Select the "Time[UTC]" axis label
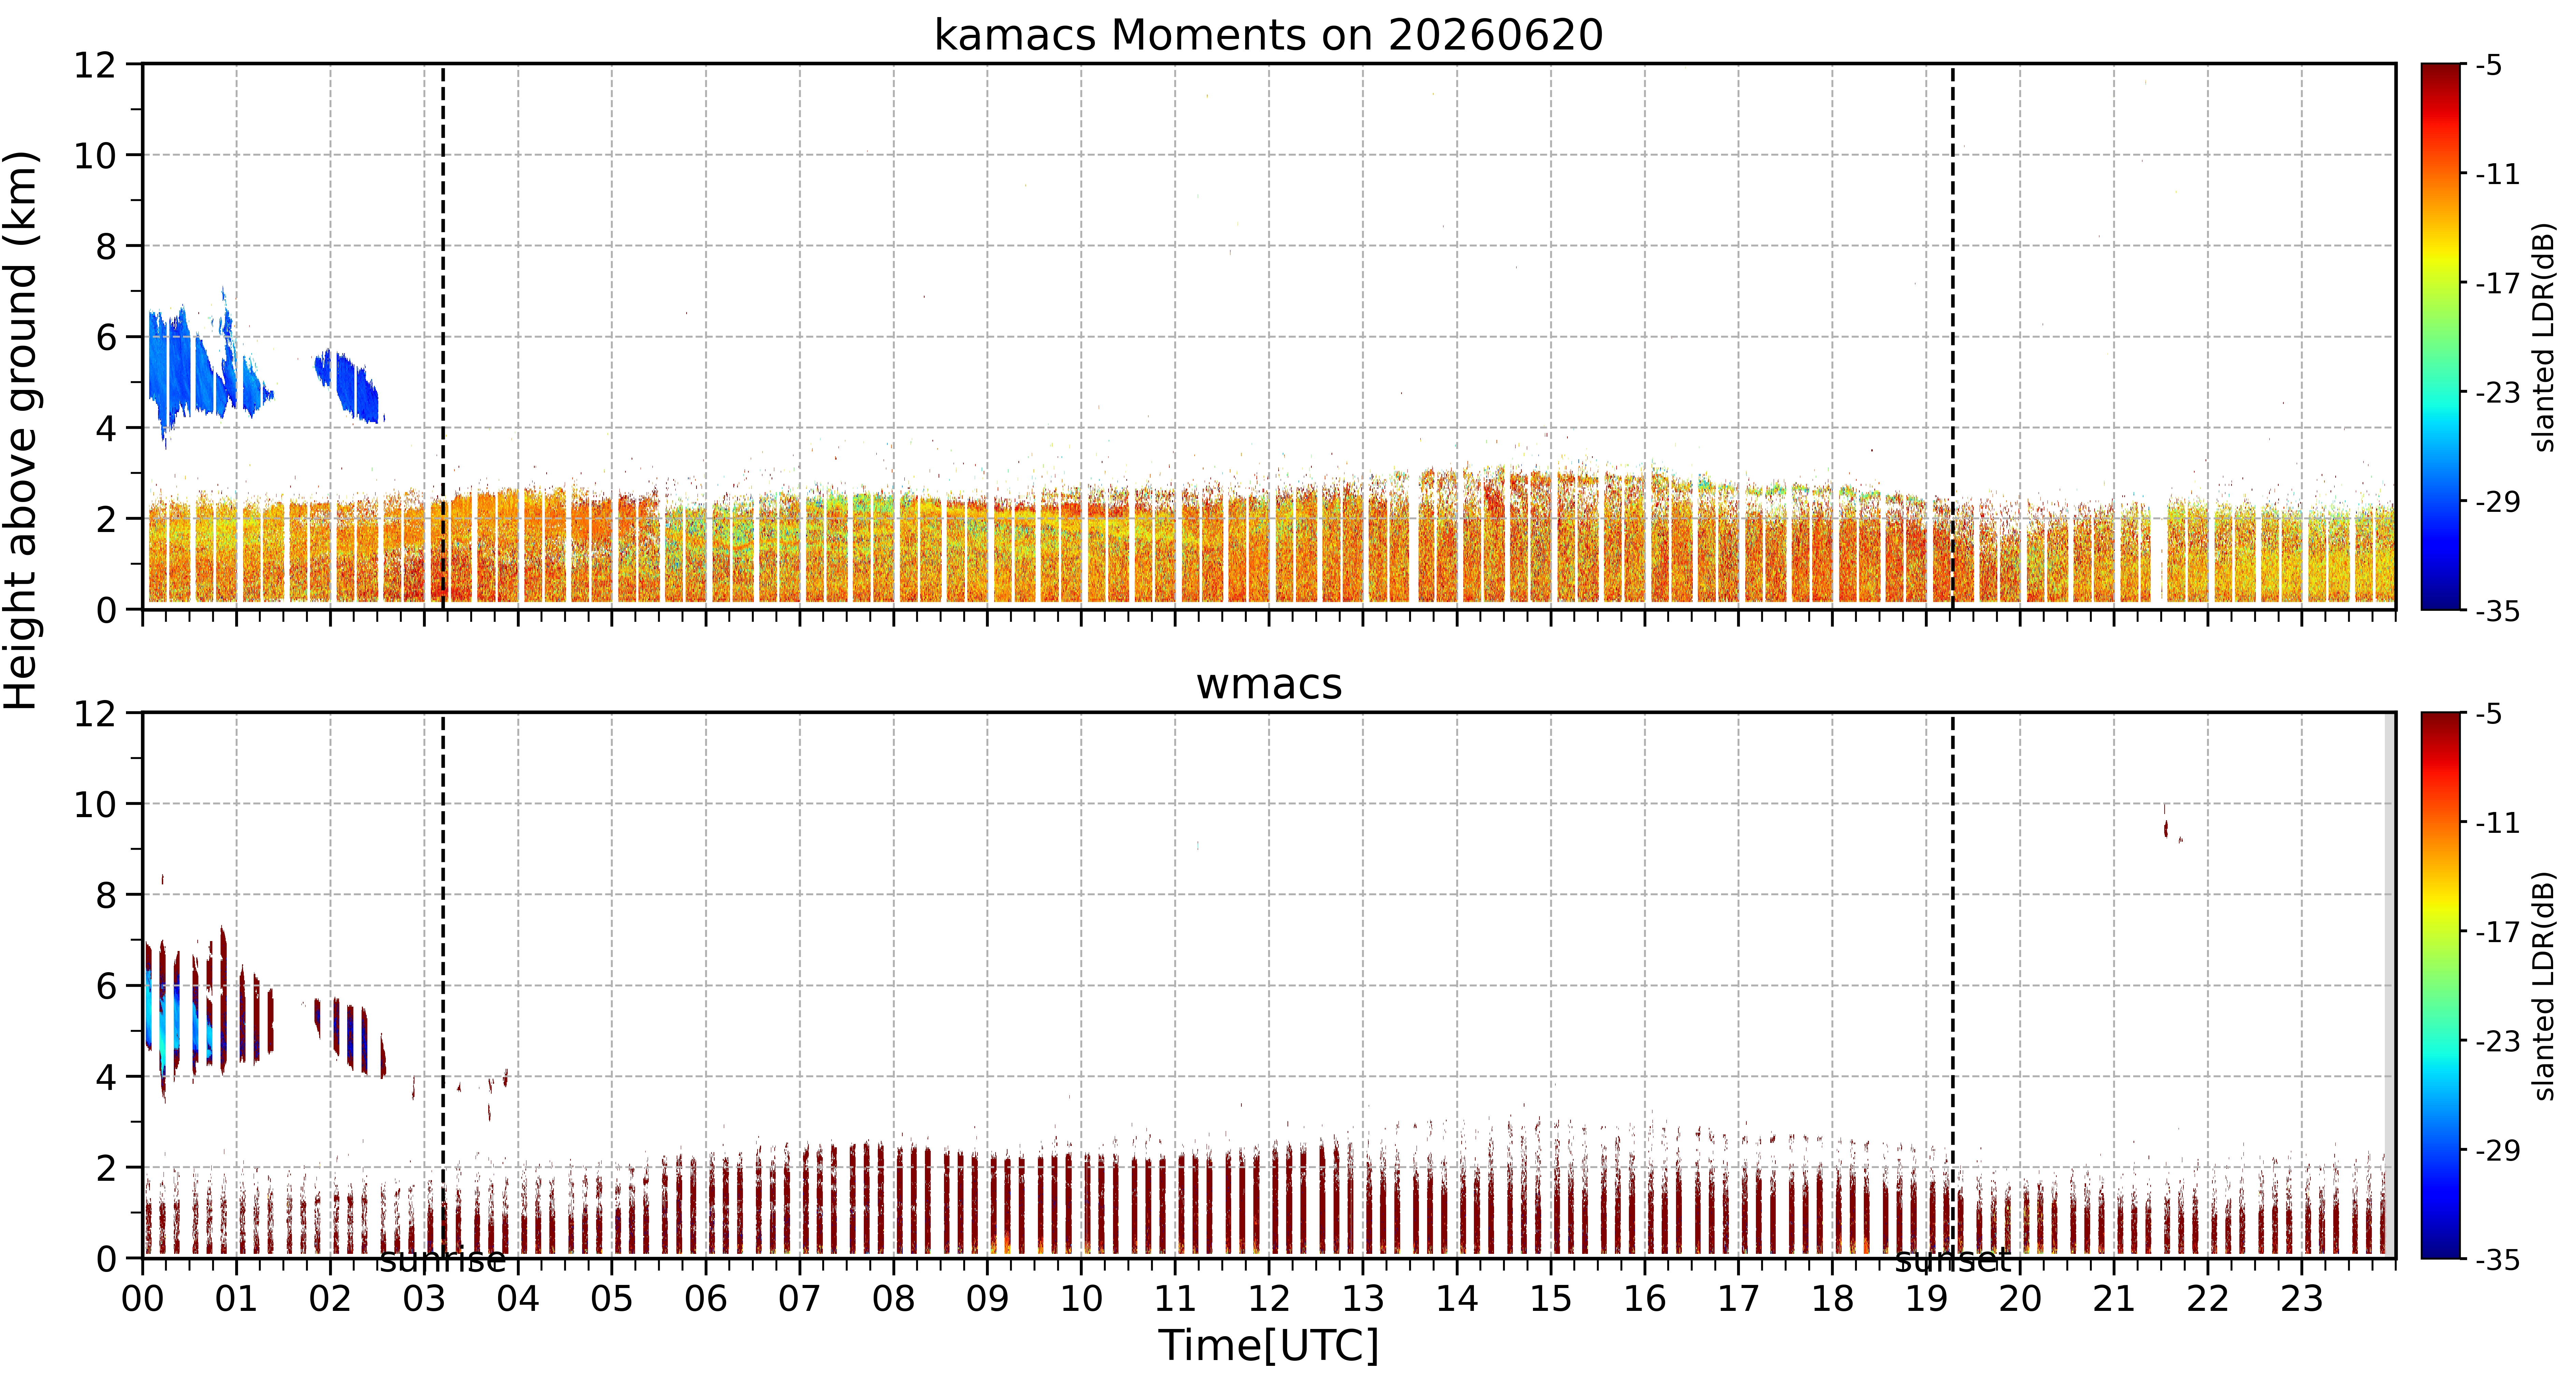Viewport: 2576px width, 1386px height. click(1268, 1345)
